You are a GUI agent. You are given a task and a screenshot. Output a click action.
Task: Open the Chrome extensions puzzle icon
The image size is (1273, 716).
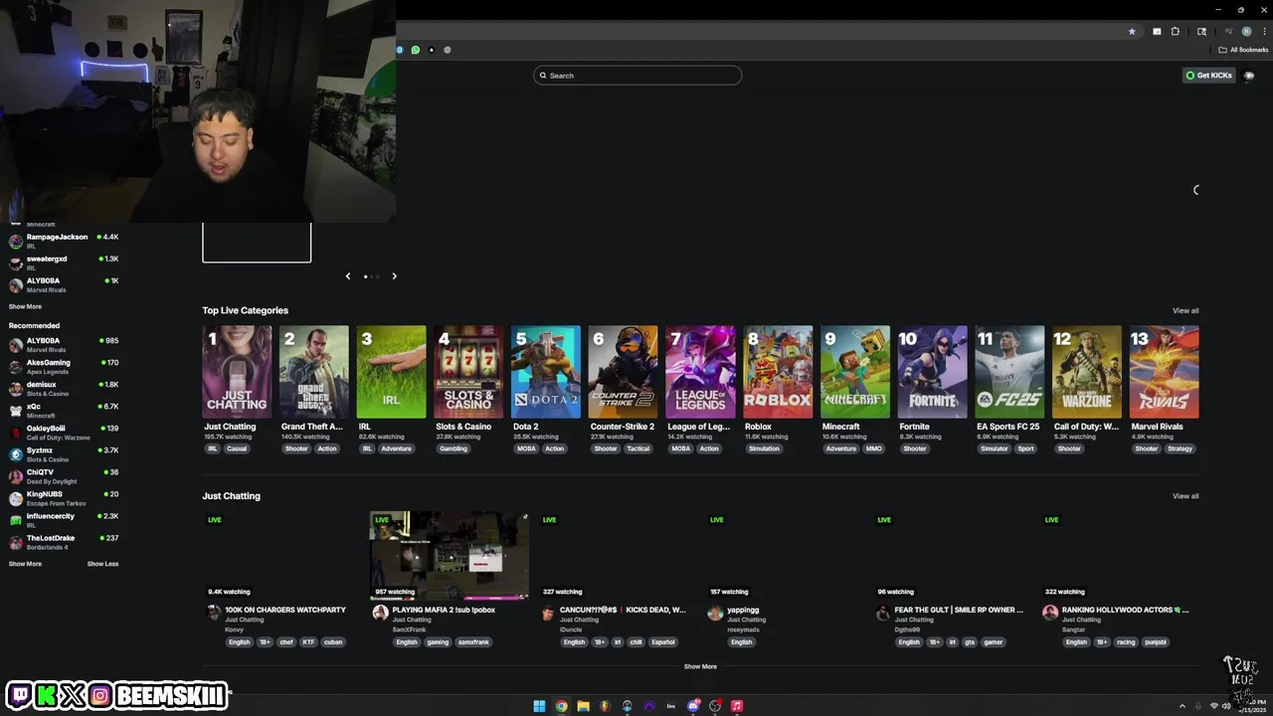click(1176, 31)
